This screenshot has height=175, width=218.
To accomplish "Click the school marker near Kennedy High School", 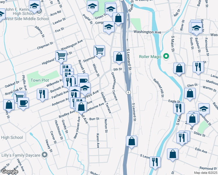I will [x=35, y=6].
